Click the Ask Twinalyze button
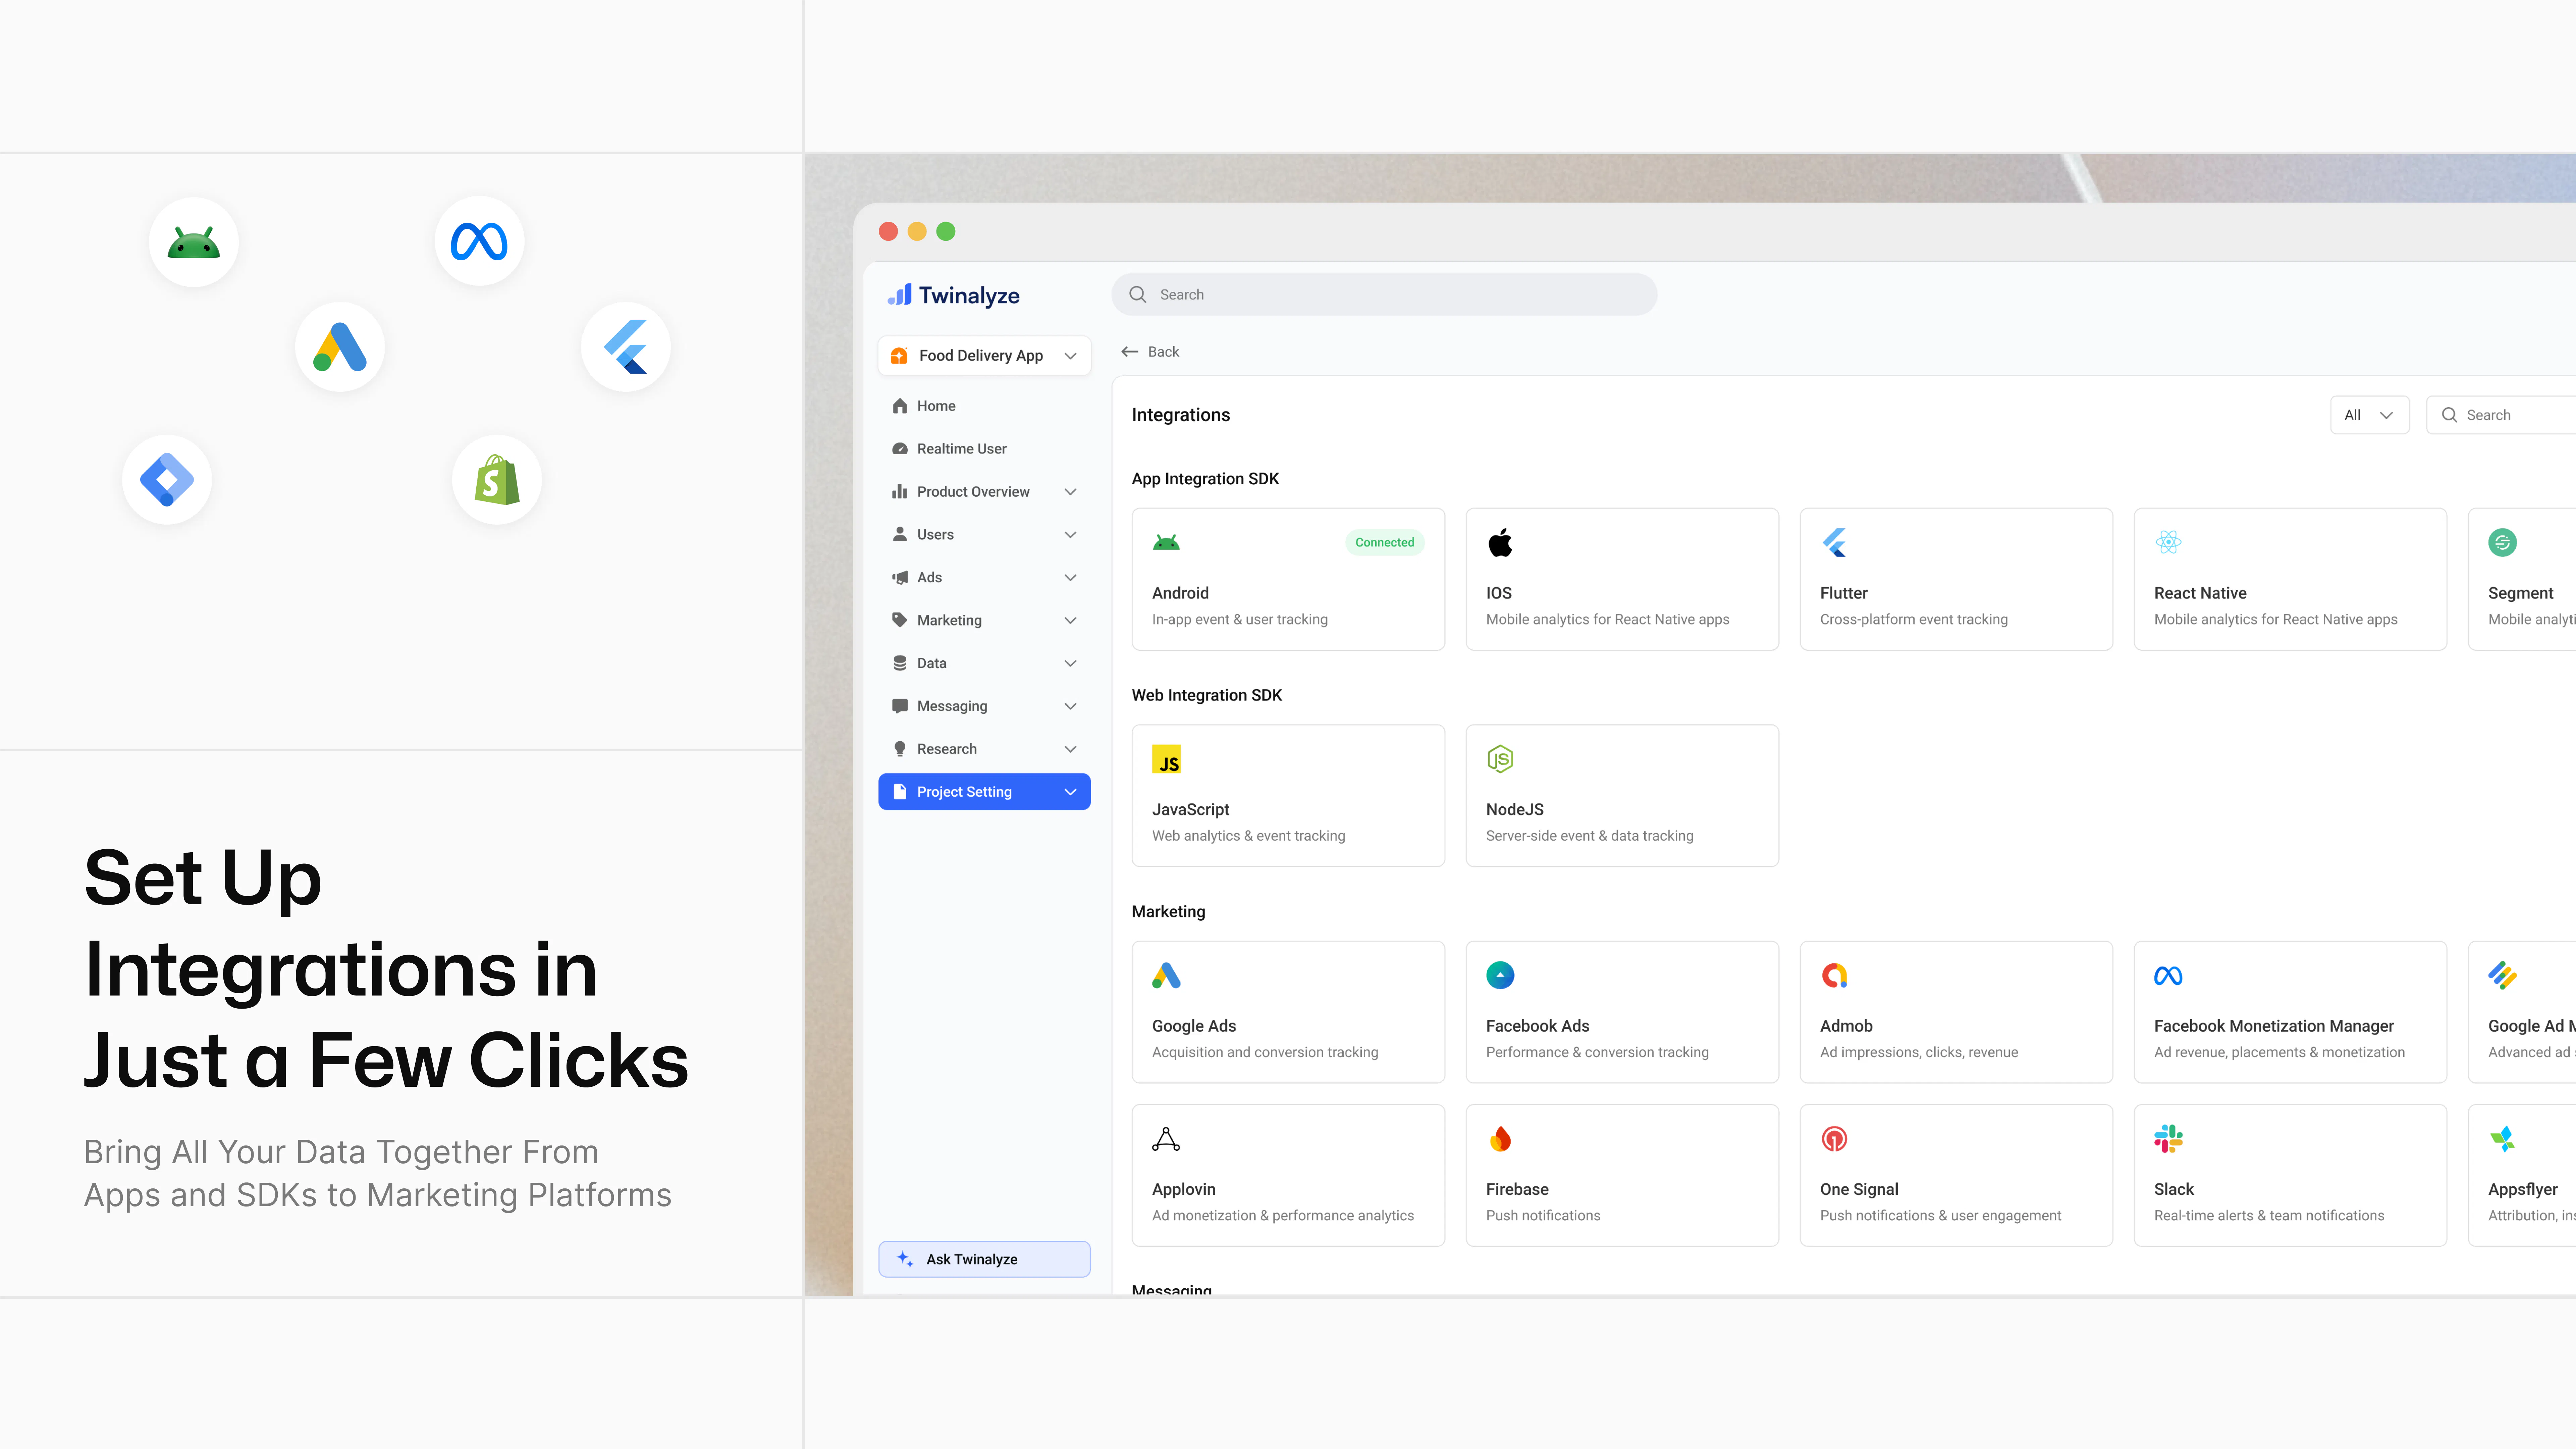 click(x=984, y=1259)
